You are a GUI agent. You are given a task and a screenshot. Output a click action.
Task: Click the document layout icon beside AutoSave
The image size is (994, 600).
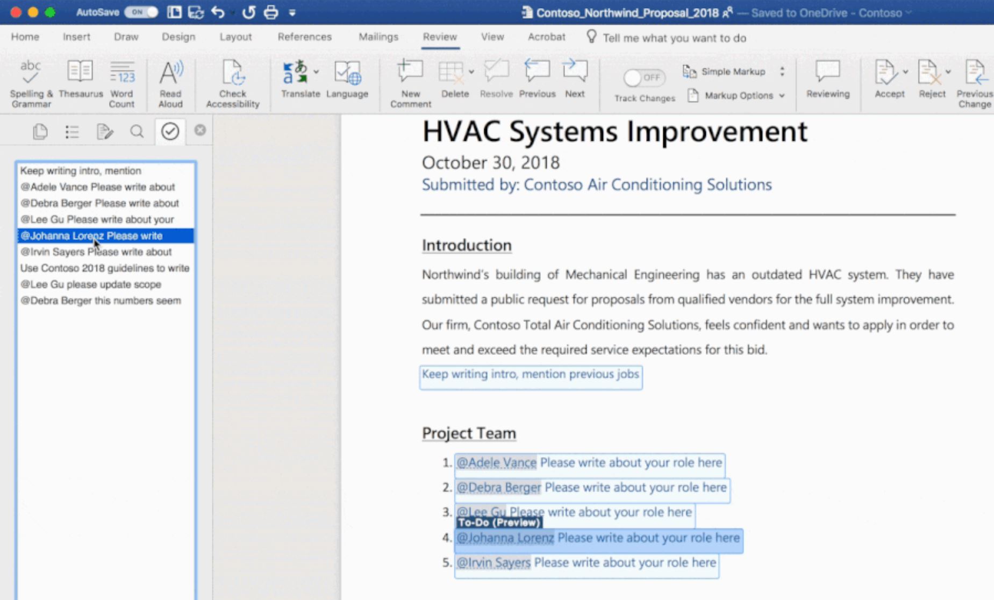[x=174, y=12]
